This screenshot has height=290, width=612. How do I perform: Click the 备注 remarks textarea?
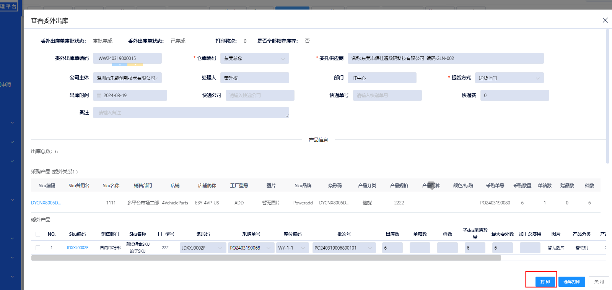tap(191, 113)
